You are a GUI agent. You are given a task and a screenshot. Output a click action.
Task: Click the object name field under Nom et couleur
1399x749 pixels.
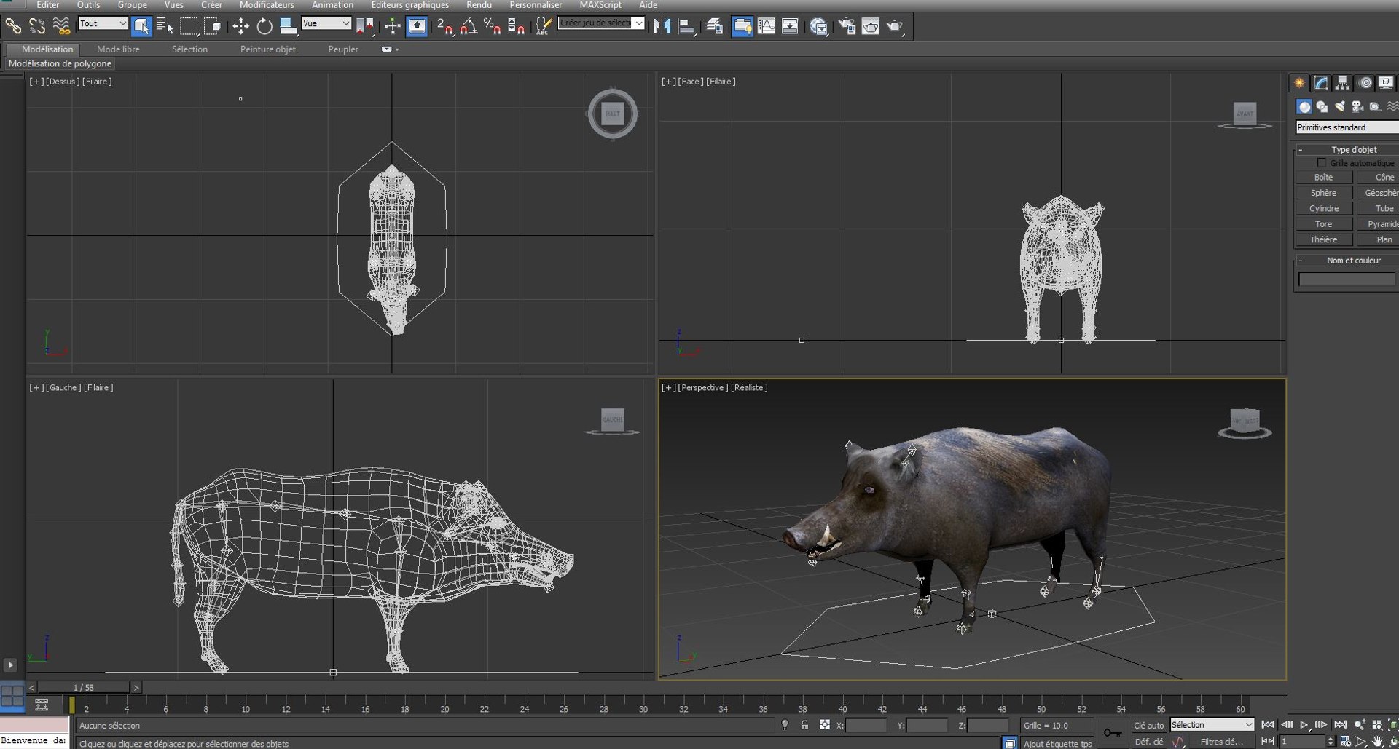coord(1347,279)
